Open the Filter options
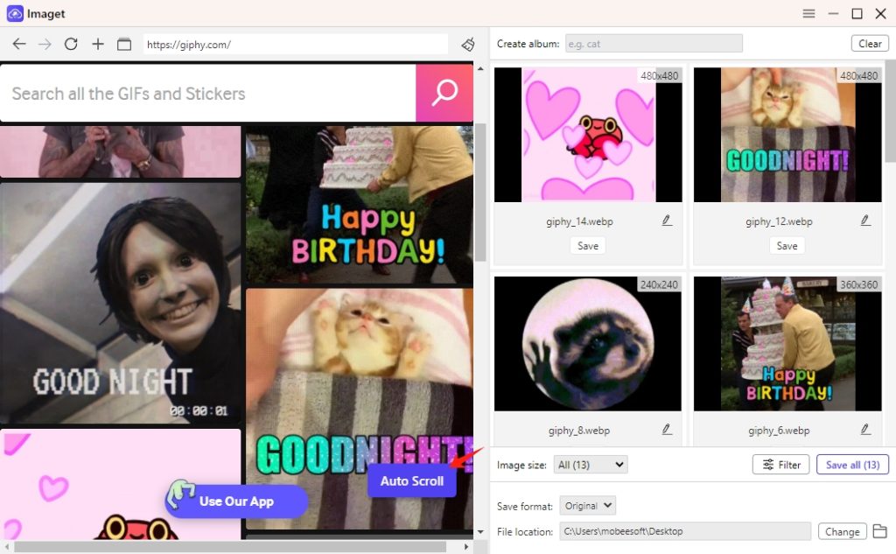 pyautogui.click(x=780, y=465)
